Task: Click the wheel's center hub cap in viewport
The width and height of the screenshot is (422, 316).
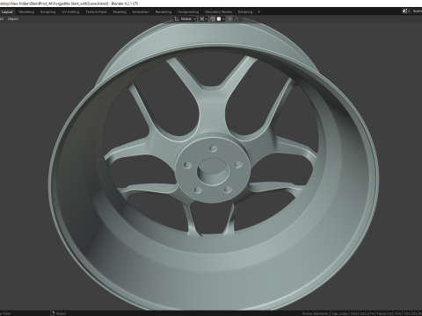Action: (x=213, y=171)
